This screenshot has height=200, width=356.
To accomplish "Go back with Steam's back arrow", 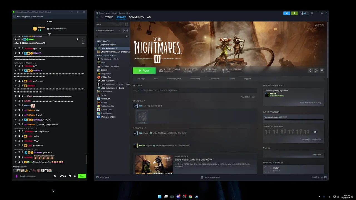I will (97, 17).
